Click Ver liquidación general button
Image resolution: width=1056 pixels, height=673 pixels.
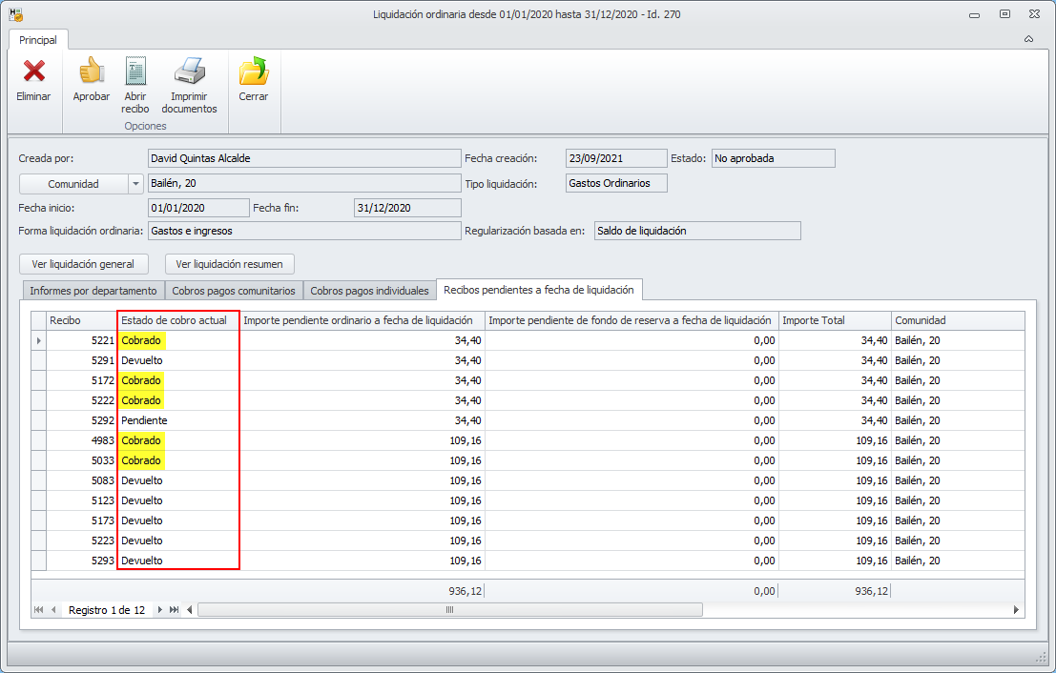coord(83,264)
